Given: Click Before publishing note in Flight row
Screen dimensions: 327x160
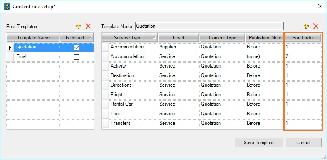Looking at the screenshot, I should [265, 95].
